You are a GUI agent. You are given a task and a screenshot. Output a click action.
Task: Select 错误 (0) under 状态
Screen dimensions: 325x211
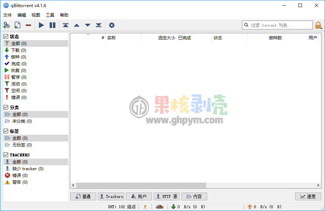pyautogui.click(x=36, y=97)
